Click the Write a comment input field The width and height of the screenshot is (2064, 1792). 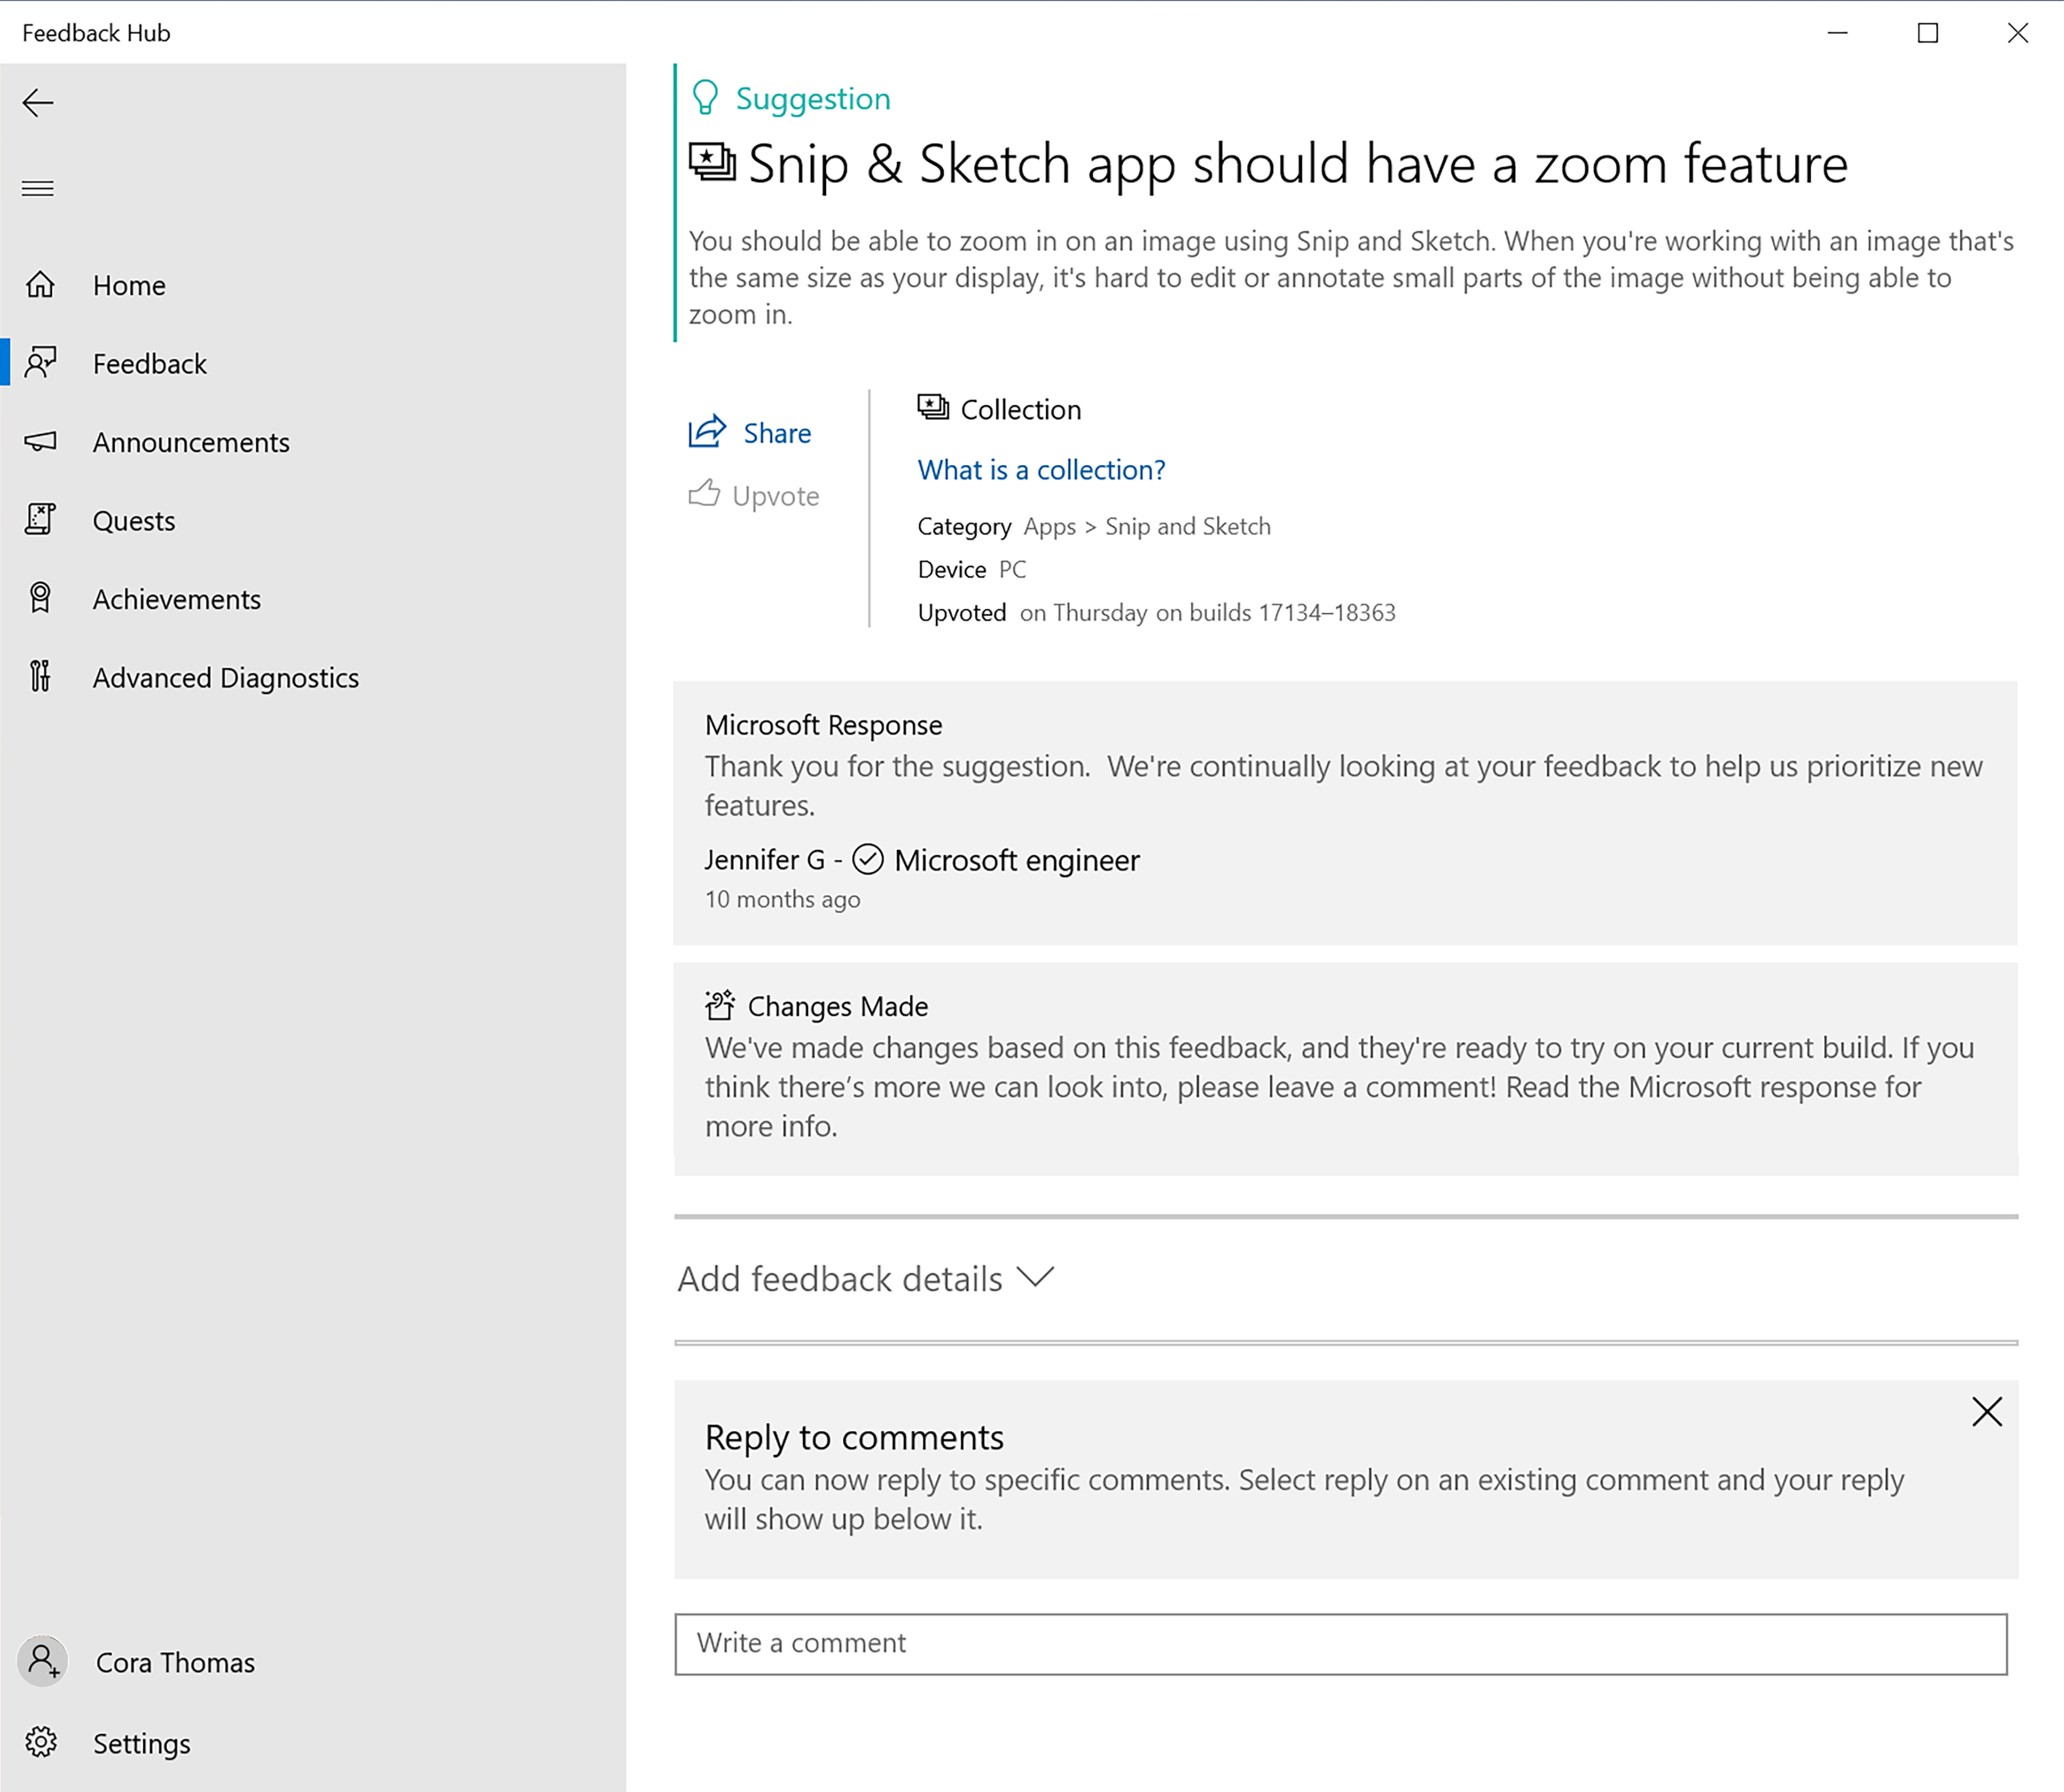[1341, 1643]
